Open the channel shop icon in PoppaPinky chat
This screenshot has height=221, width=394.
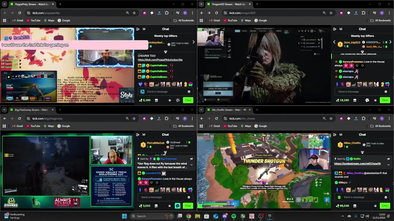[156, 100]
